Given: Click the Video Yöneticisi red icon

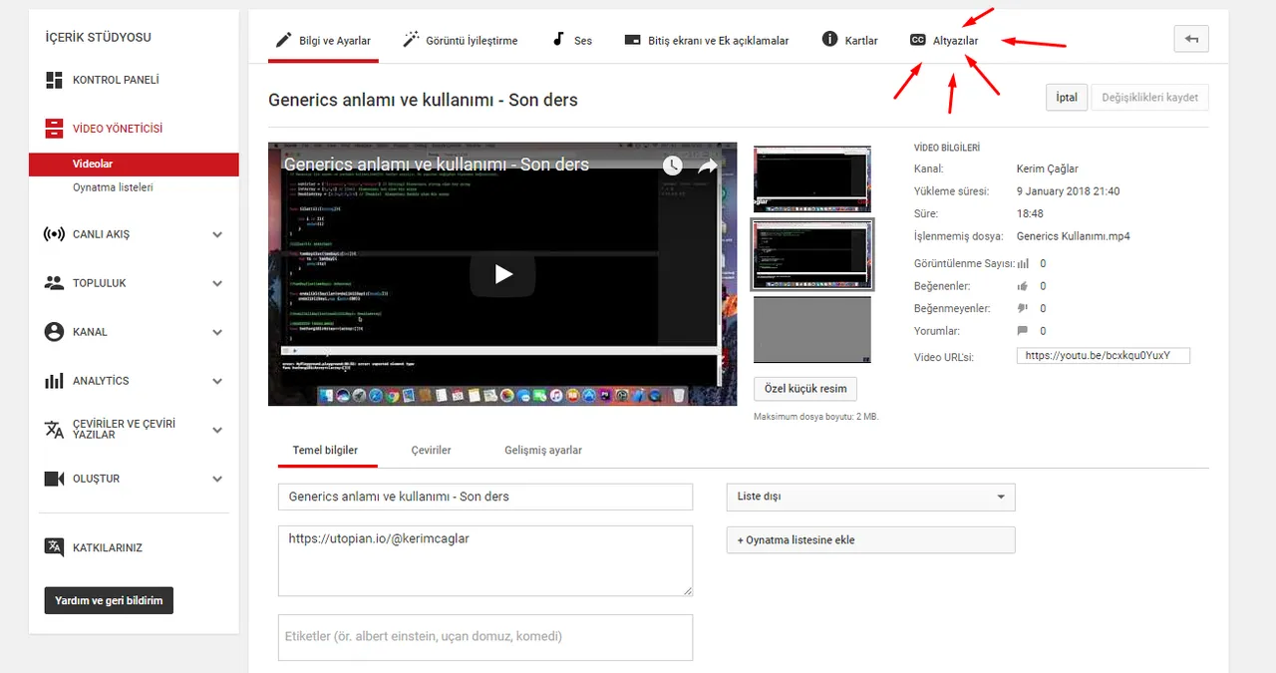Looking at the screenshot, I should (55, 129).
